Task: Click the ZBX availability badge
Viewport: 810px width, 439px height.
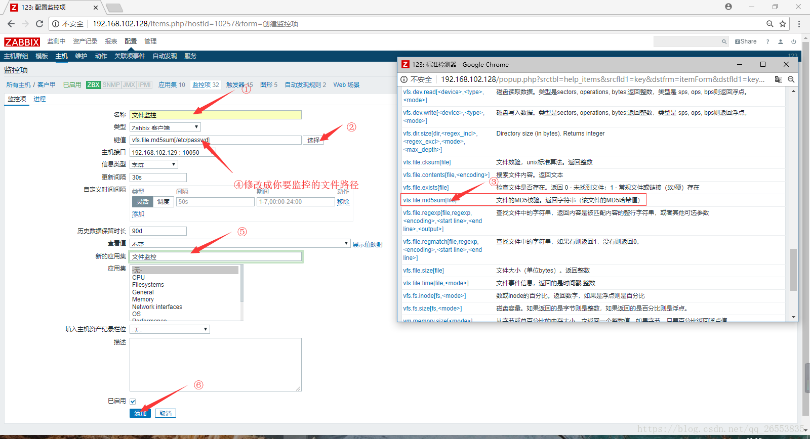Action: [x=93, y=85]
